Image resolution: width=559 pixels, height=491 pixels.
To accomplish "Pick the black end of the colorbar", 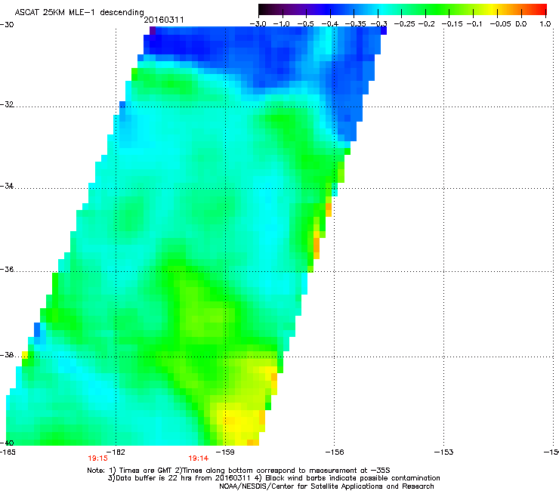I will pos(262,10).
